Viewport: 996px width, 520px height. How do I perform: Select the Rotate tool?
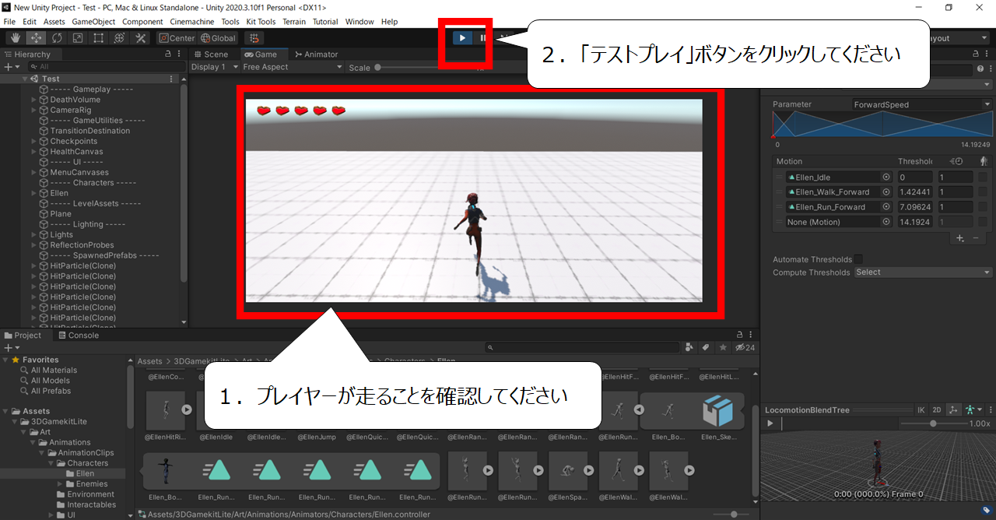point(57,38)
